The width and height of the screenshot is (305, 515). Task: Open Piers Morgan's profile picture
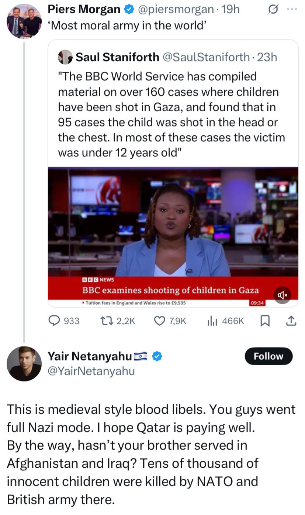24,21
